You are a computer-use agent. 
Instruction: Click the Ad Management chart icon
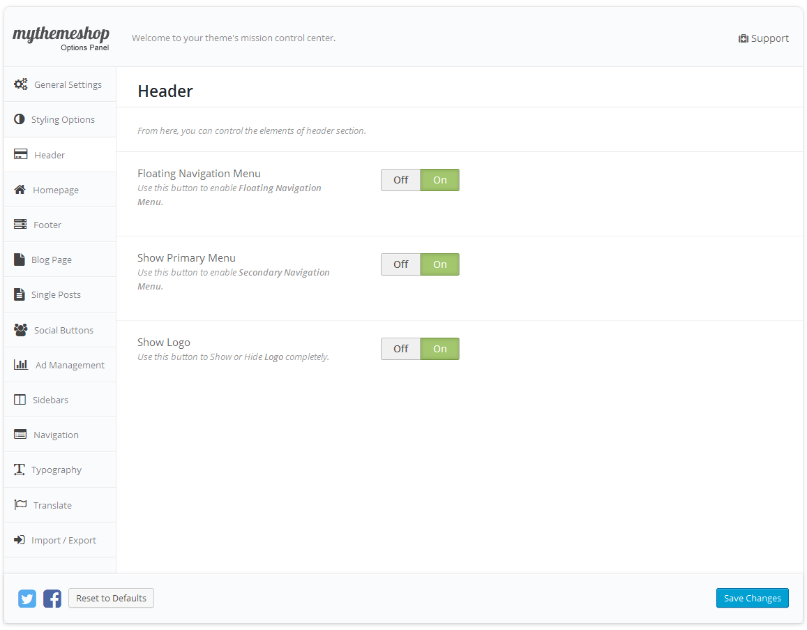click(21, 365)
